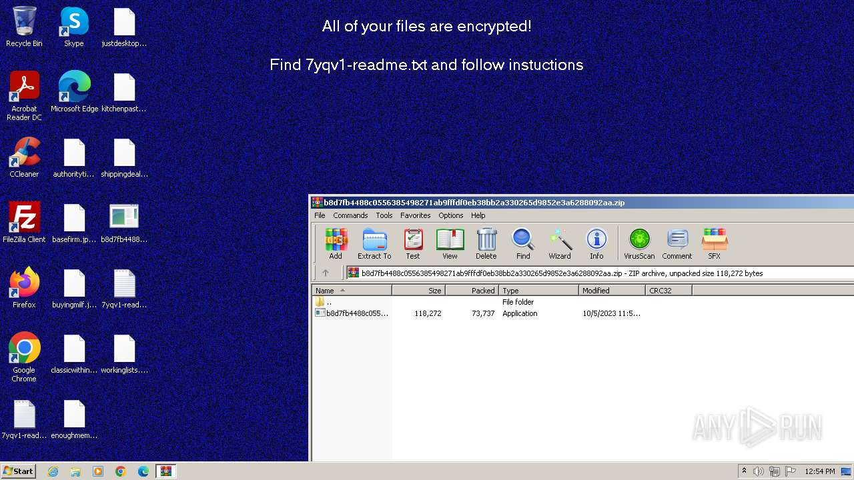
Task: Click the Show desktop button
Action: click(x=846, y=471)
